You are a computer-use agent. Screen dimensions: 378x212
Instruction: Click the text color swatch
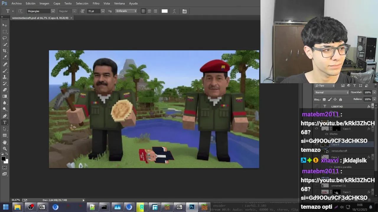(x=164, y=11)
